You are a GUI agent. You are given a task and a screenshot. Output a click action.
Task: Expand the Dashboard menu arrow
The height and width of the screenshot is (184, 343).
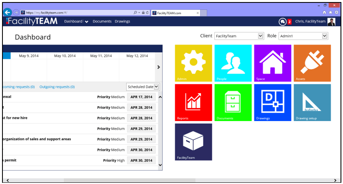(87, 22)
